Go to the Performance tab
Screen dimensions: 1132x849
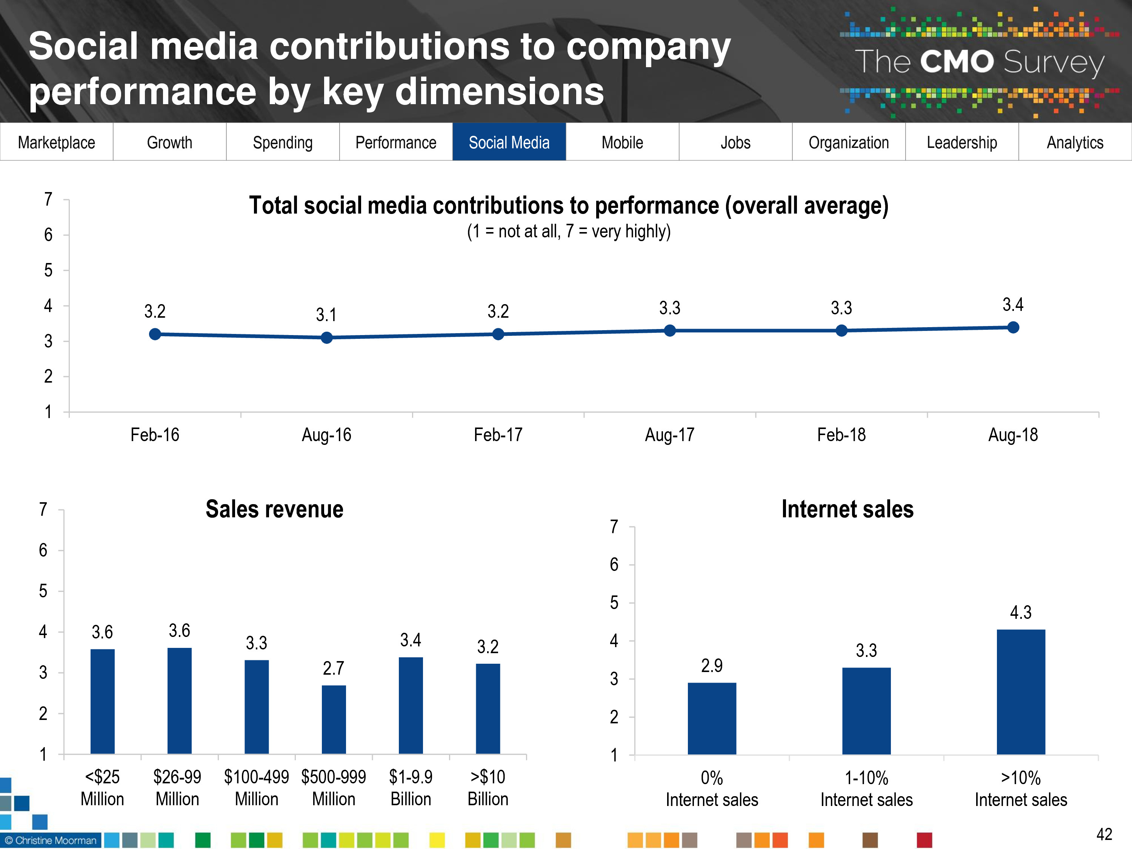(395, 142)
